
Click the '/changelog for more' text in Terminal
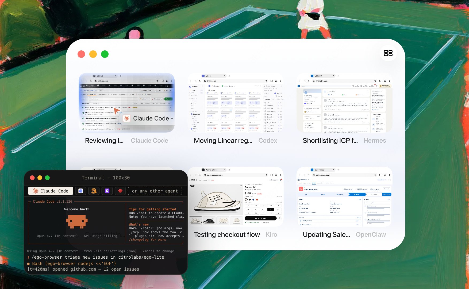(x=148, y=240)
